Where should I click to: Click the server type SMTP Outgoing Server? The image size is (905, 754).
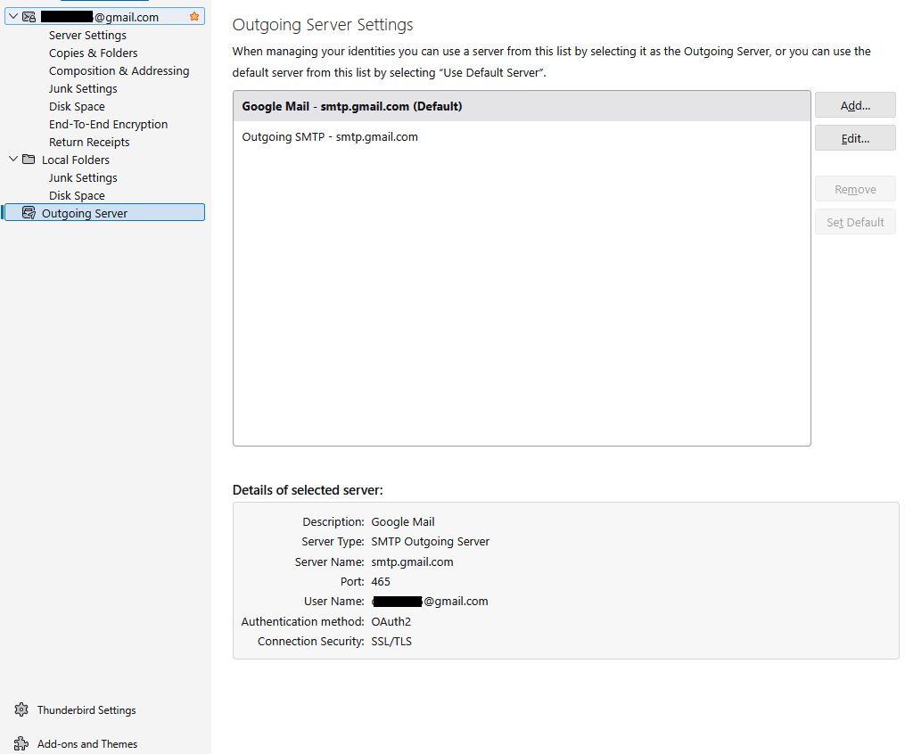pos(430,541)
